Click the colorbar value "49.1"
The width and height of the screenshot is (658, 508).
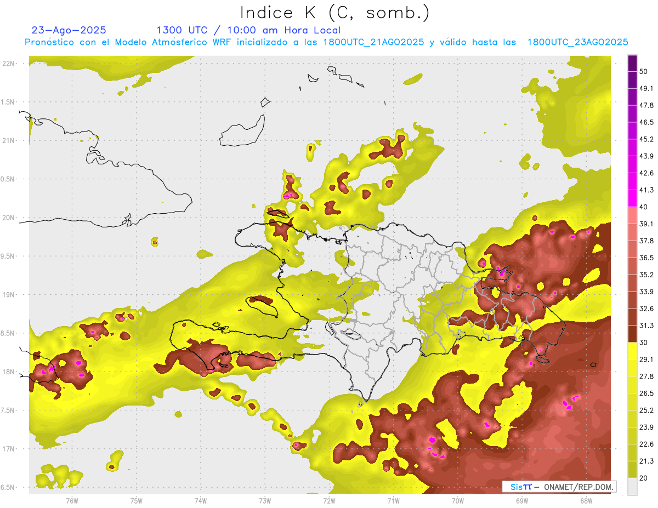tap(646, 88)
